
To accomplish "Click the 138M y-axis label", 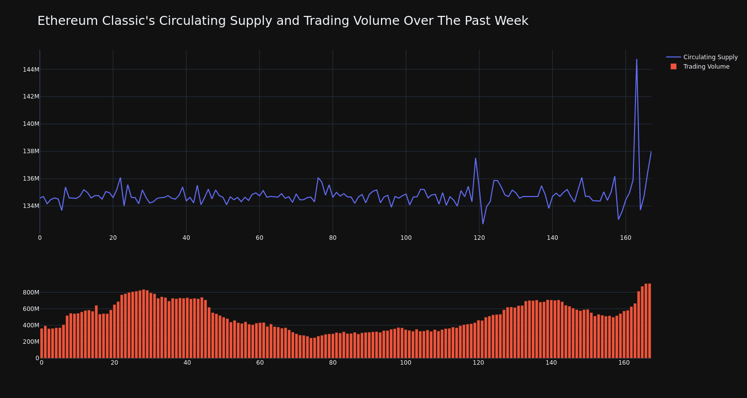I will (x=31, y=151).
